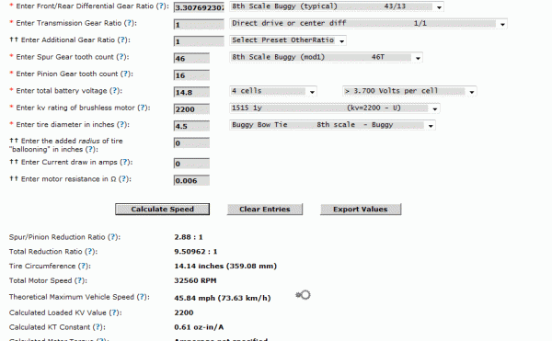Click the help link next to Tire Circumference
Viewport: 552px width, 341px height.
click(x=83, y=267)
